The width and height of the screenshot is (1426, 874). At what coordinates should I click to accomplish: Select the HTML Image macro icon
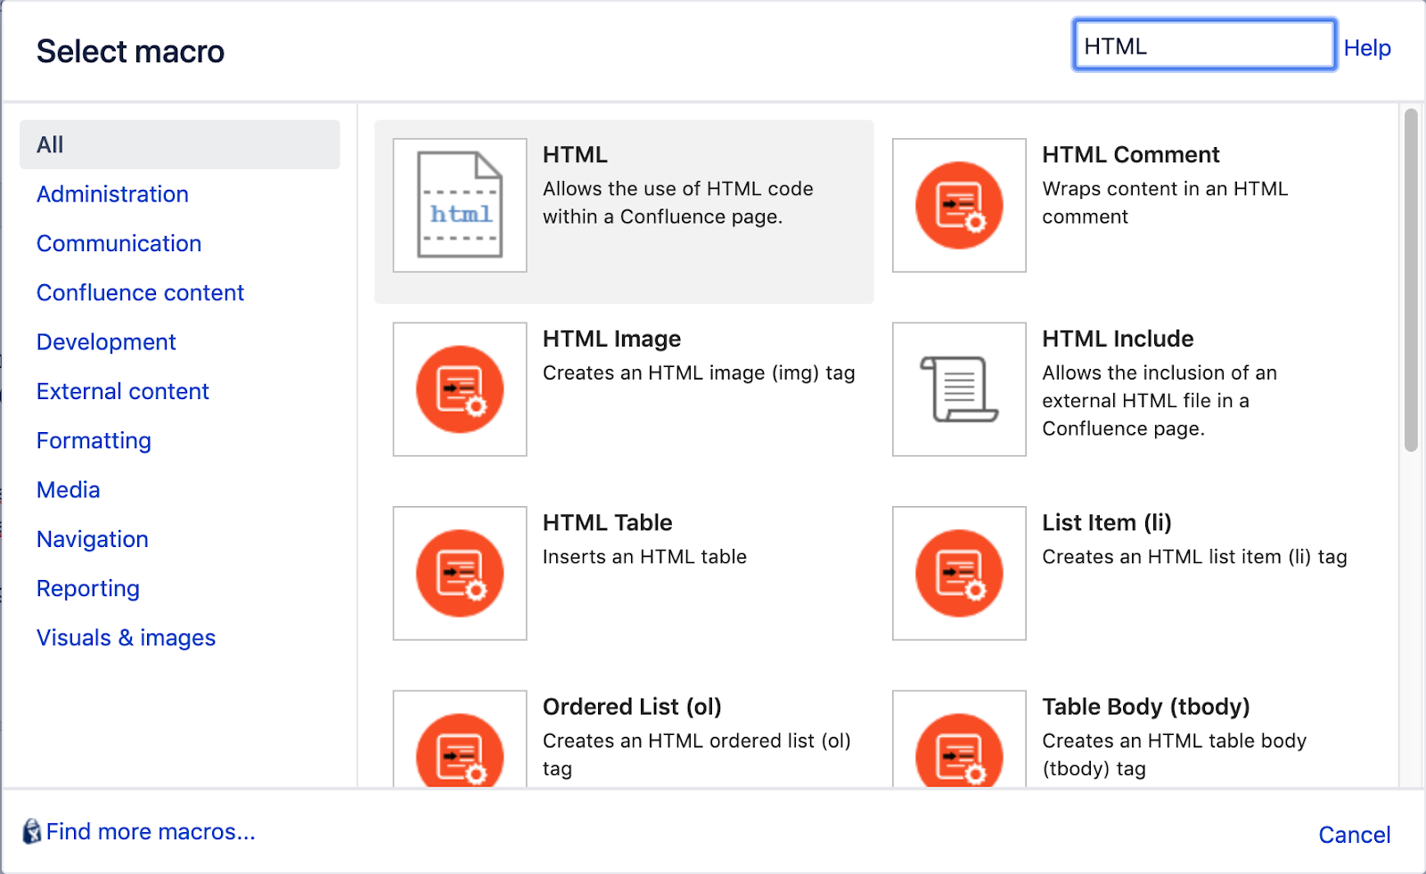click(459, 389)
